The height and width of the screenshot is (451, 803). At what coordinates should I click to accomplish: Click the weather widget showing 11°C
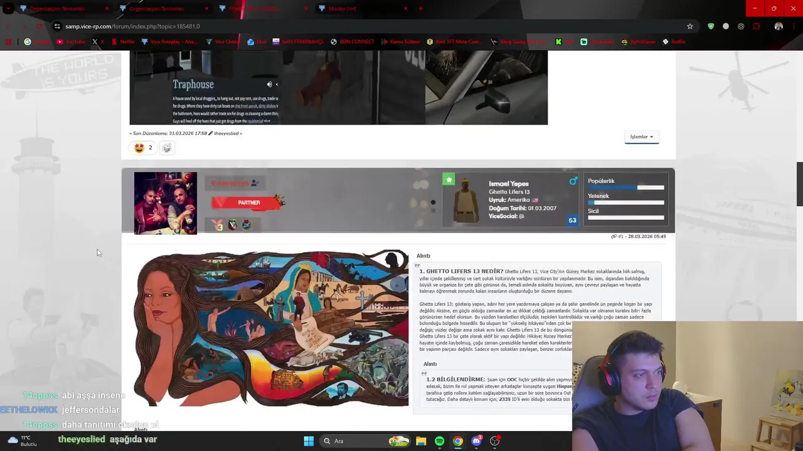pyautogui.click(x=23, y=441)
